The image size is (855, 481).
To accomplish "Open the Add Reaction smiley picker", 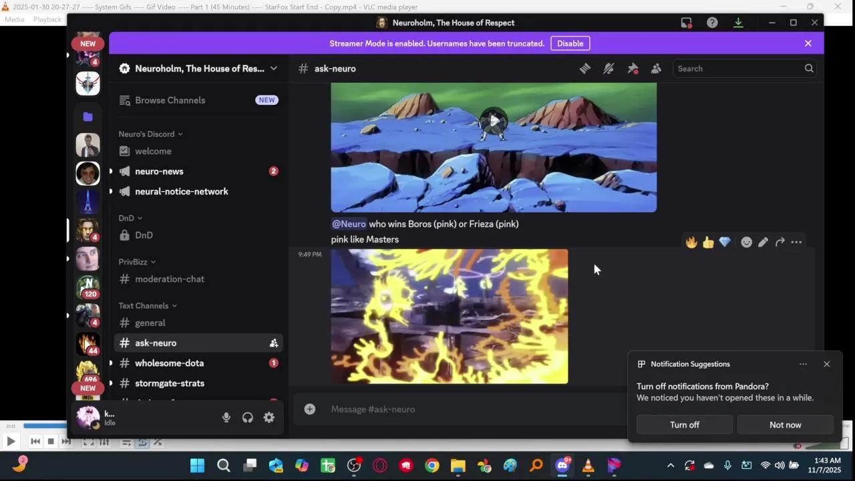I will point(747,243).
